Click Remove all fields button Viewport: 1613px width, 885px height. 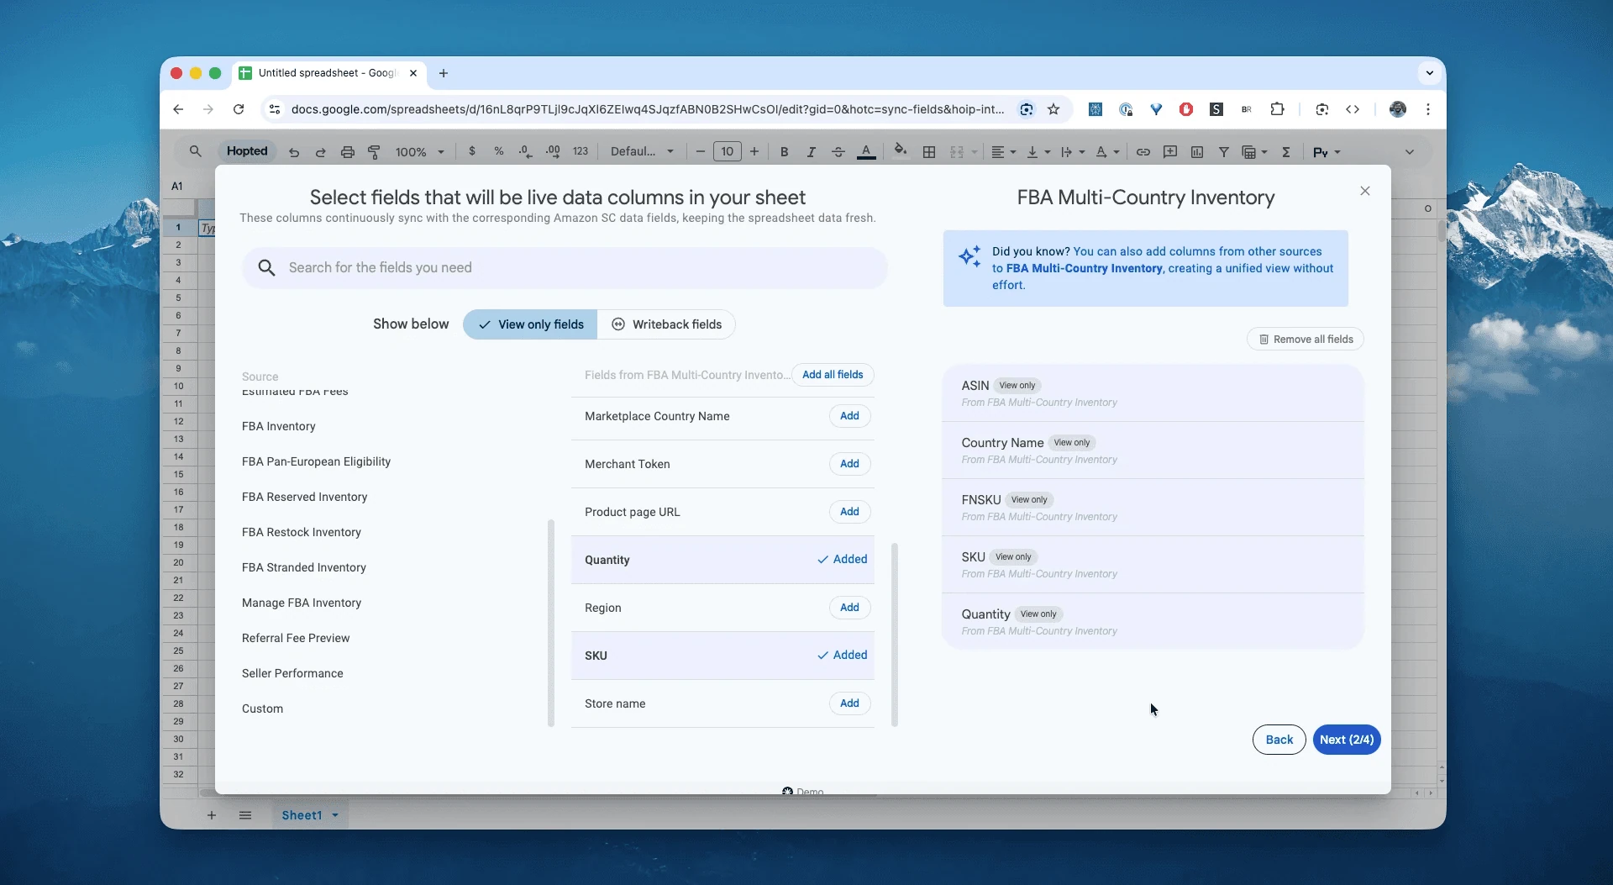pos(1306,340)
